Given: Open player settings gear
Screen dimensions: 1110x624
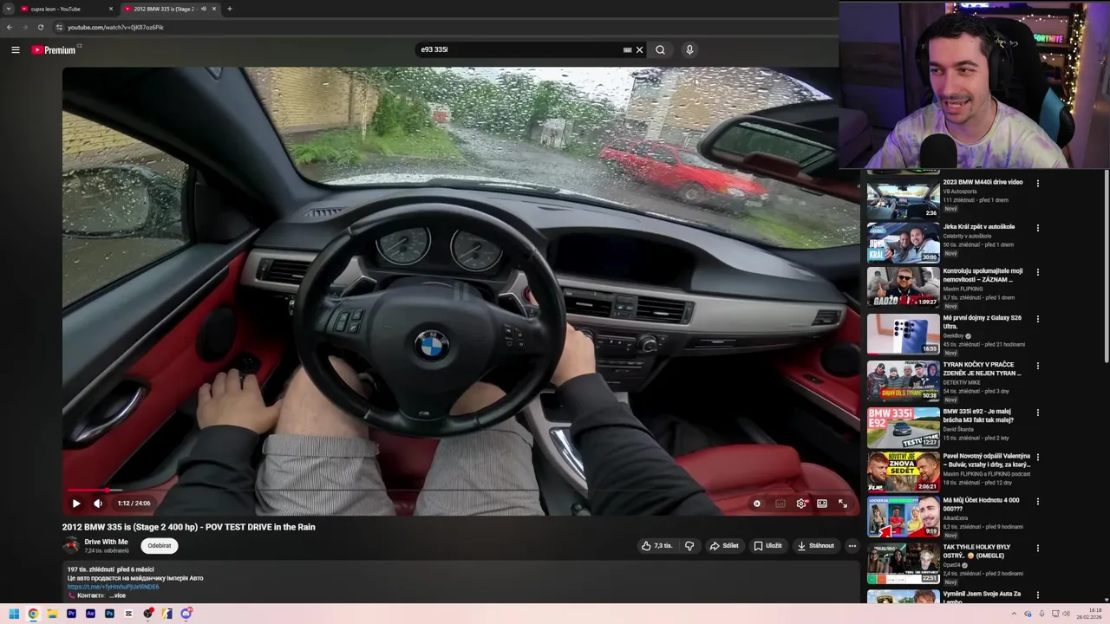Looking at the screenshot, I should tap(801, 504).
